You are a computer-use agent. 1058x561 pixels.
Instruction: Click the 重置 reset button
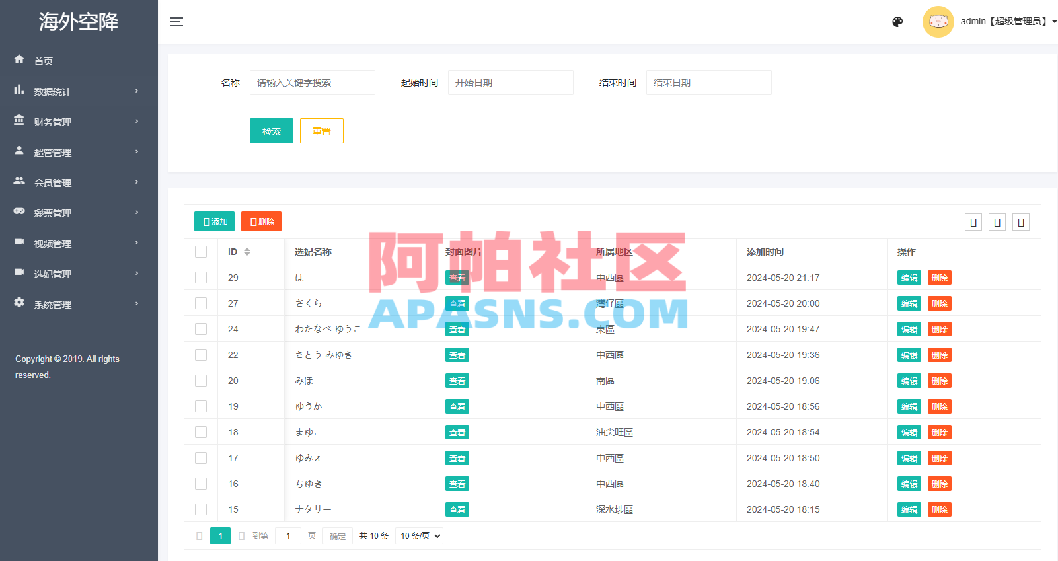(322, 131)
